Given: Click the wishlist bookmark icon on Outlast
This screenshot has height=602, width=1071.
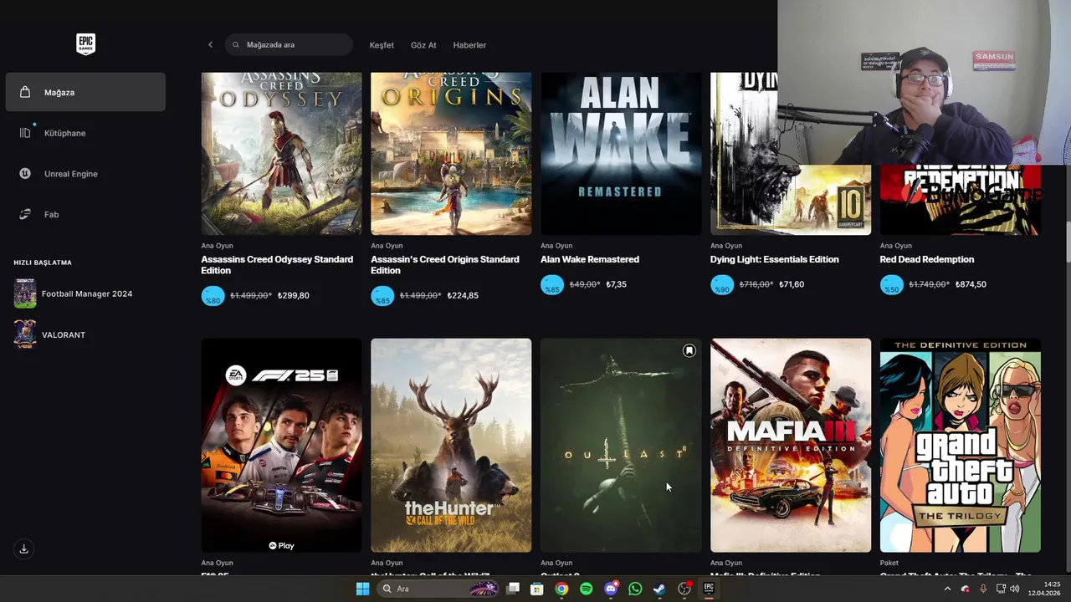Looking at the screenshot, I should [689, 351].
